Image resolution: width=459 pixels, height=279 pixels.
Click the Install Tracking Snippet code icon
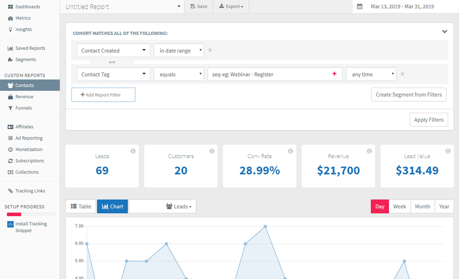pyautogui.click(x=10, y=224)
